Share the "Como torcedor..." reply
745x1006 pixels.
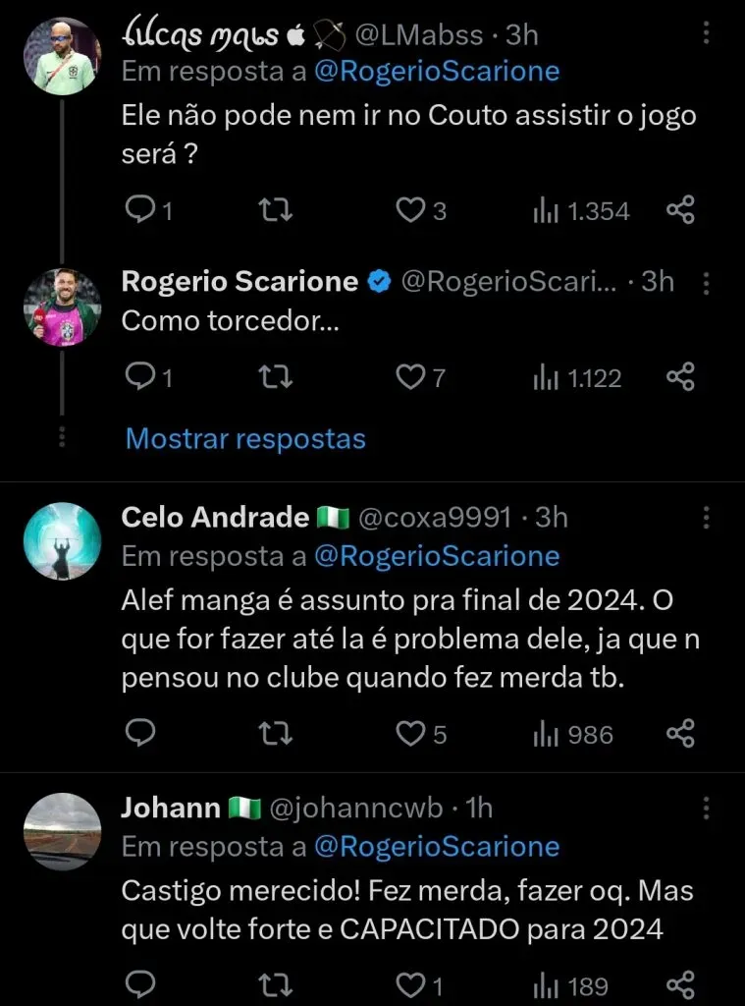[x=680, y=377]
